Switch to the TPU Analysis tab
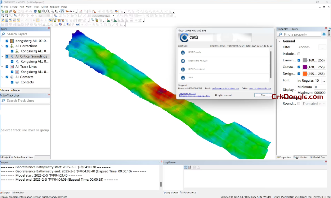Image resolution: width=331 pixels, height=198 pixels. 188,192
